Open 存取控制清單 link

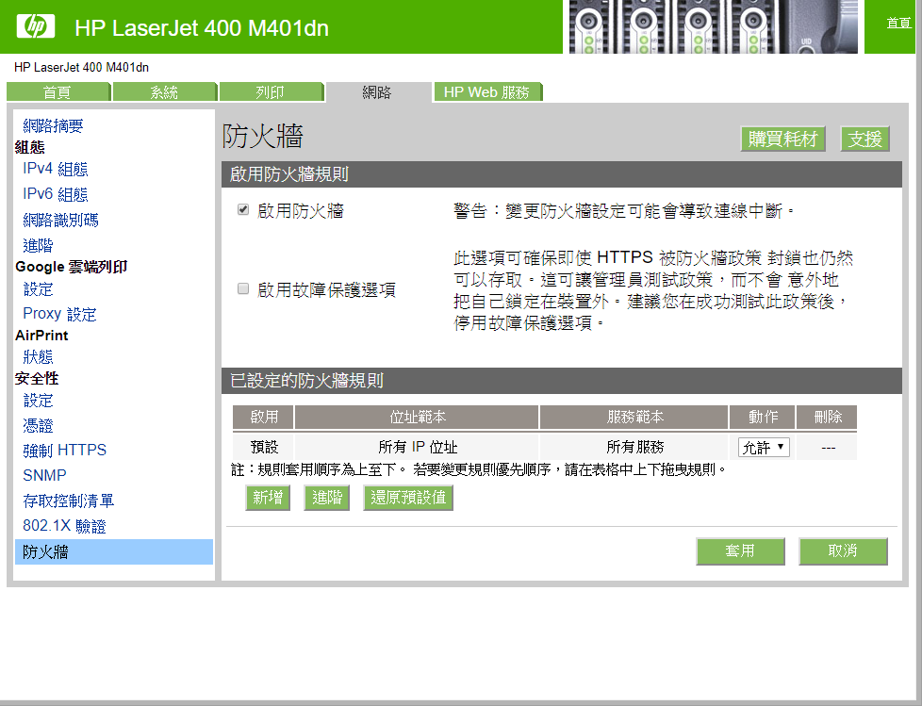click(x=68, y=501)
